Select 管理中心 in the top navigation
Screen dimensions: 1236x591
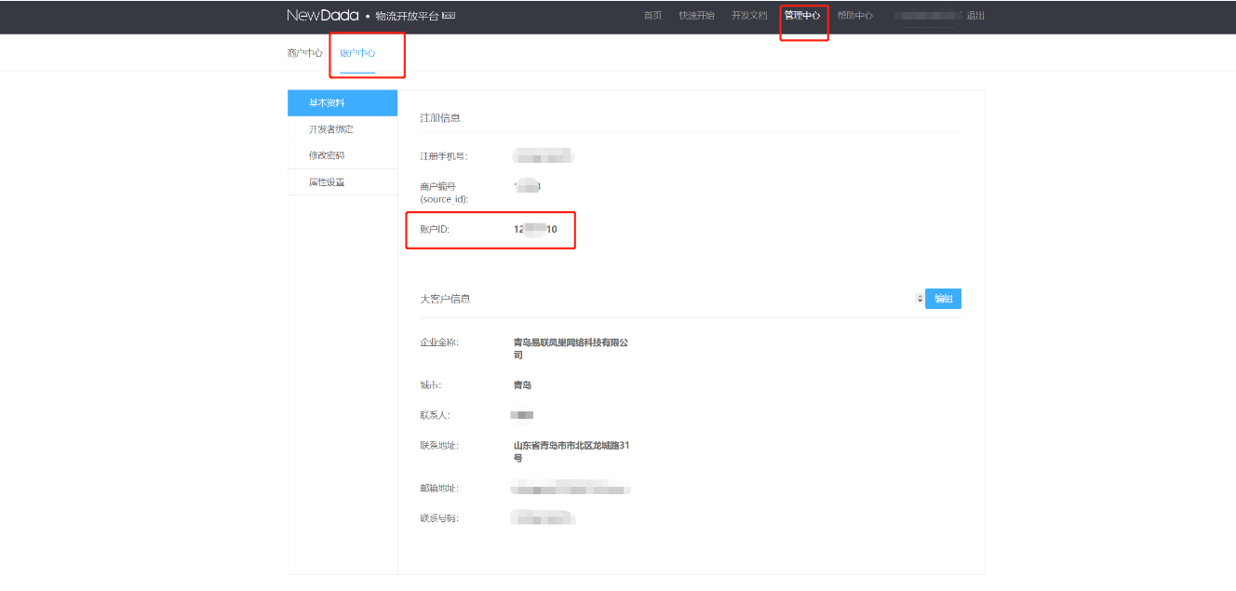coord(802,16)
